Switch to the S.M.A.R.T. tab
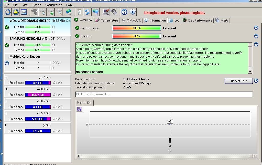The height and width of the screenshot is (165, 262). click(131, 20)
